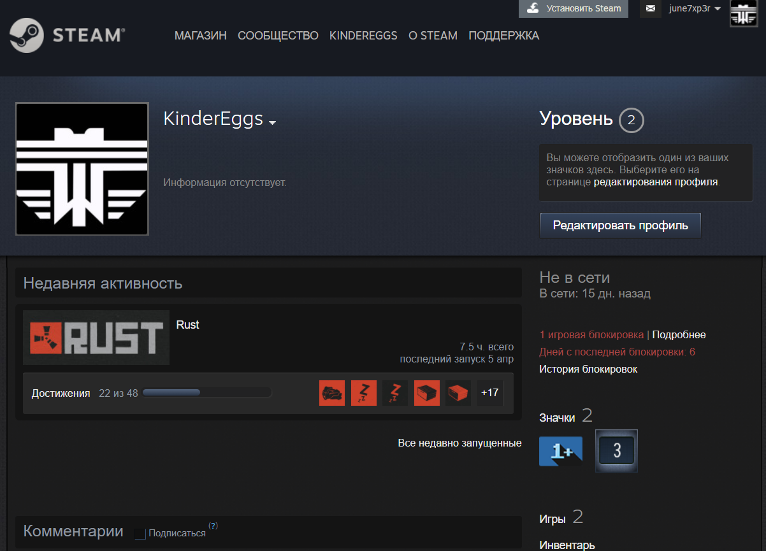Image resolution: width=766 pixels, height=551 pixels.
Task: Click the Информация отсутствует text
Action: (225, 183)
